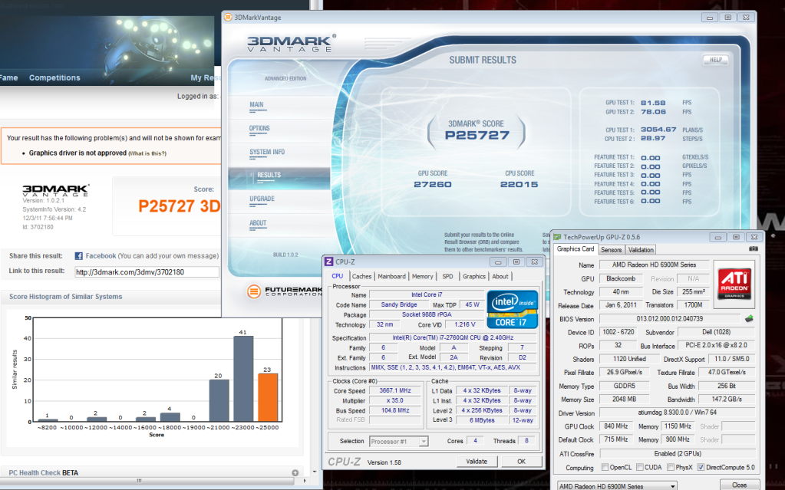785x490 pixels.
Task: Click the CPU-Z title bar icon
Action: click(x=329, y=261)
